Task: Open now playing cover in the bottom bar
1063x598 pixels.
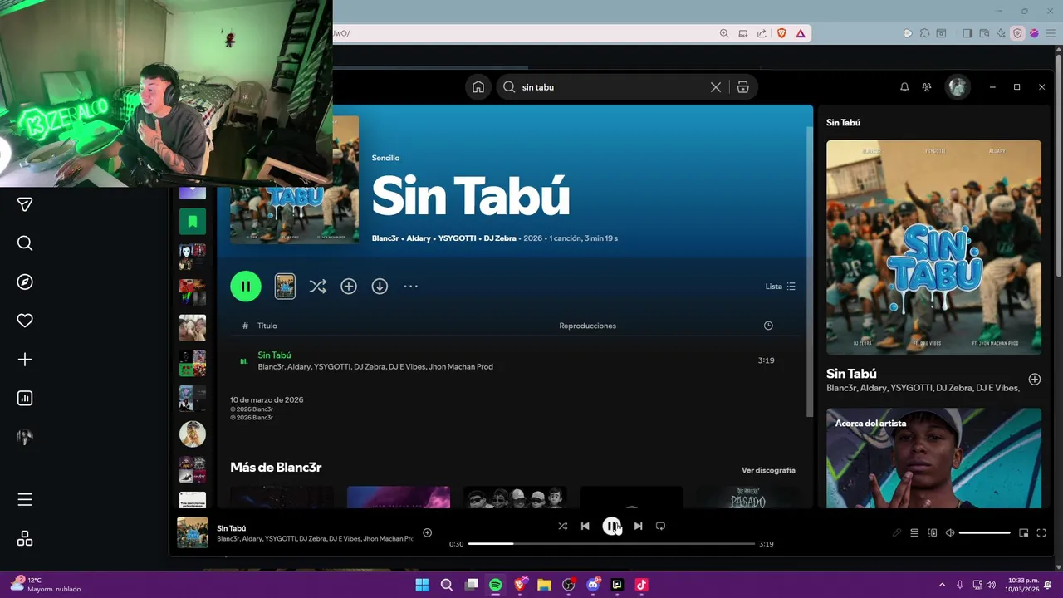Action: coord(193,533)
